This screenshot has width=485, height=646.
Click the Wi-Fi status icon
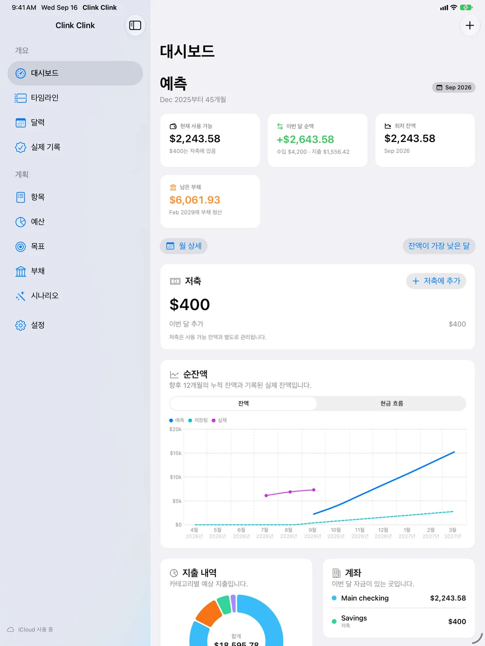click(454, 7)
